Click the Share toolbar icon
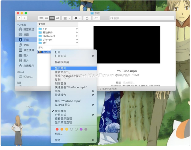 87,18
